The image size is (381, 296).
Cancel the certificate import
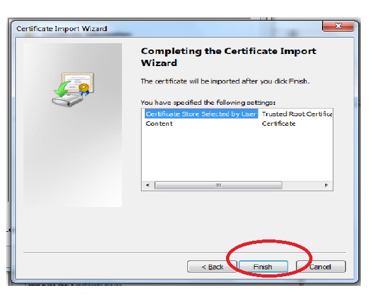(x=321, y=267)
